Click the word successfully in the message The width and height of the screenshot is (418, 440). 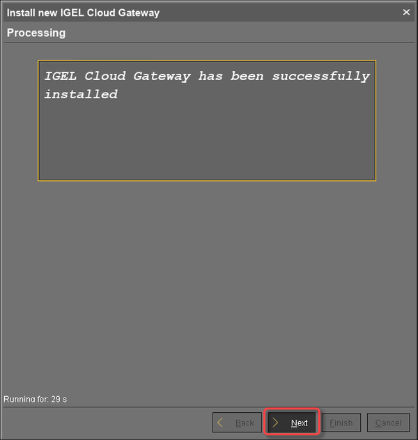click(x=321, y=77)
